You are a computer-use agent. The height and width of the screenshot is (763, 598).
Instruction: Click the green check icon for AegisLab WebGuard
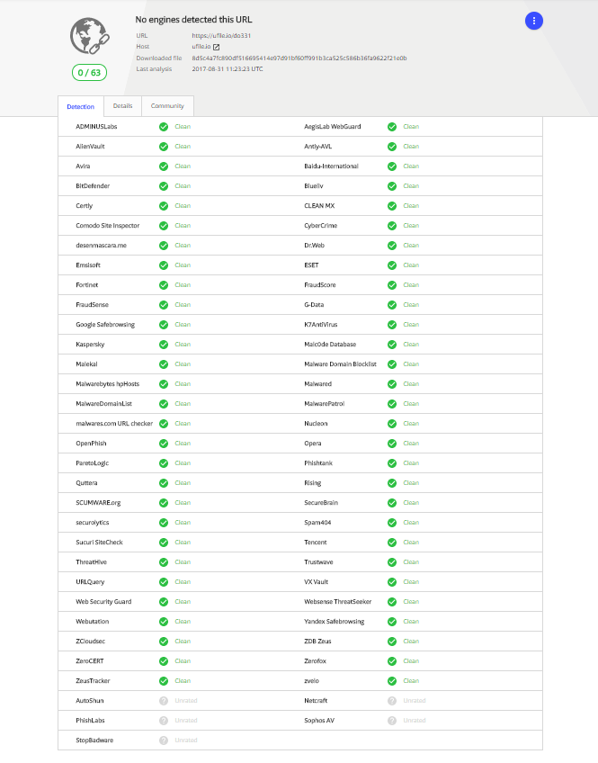(392, 127)
